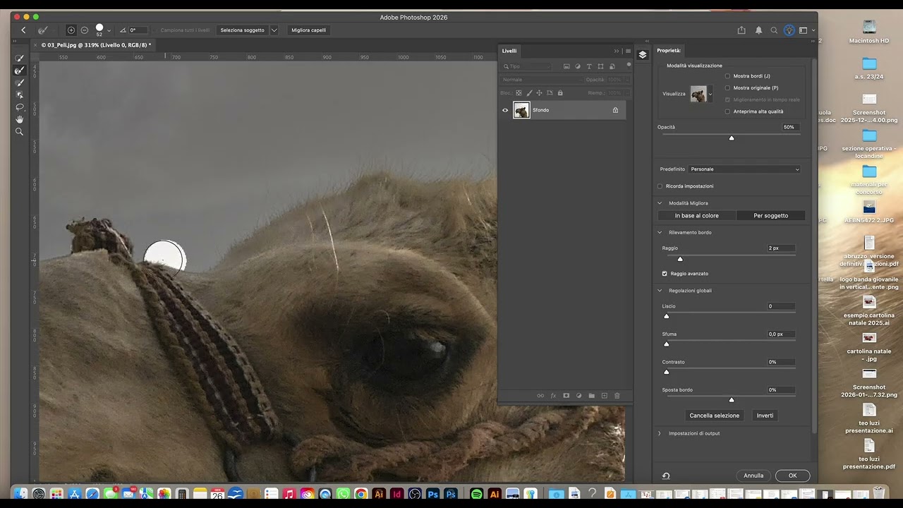Select the 03_Peli.jpg document tab
This screenshot has height=508, width=903.
[x=96, y=45]
